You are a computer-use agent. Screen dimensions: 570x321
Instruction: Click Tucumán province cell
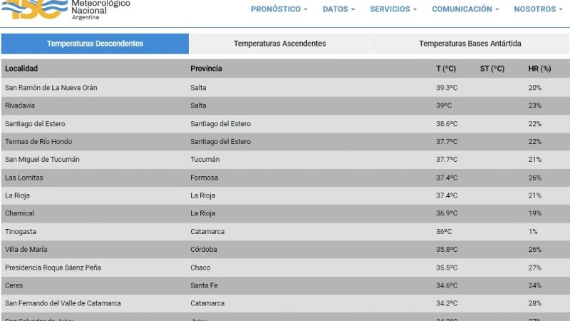[205, 159]
